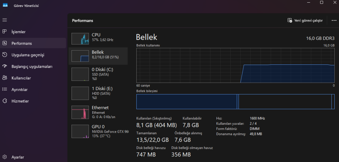Click the İşlemler sidebar icon
The width and height of the screenshot is (339, 162).
[5, 32]
